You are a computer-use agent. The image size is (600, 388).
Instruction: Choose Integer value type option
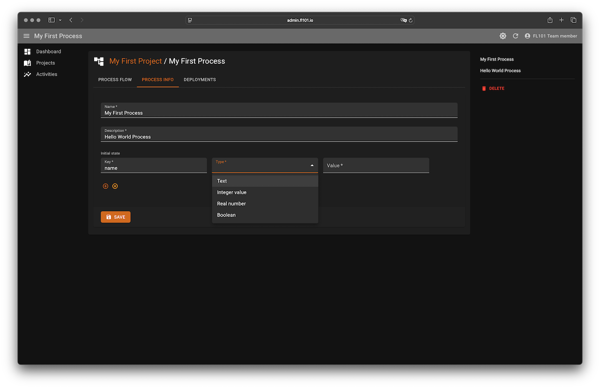point(232,192)
